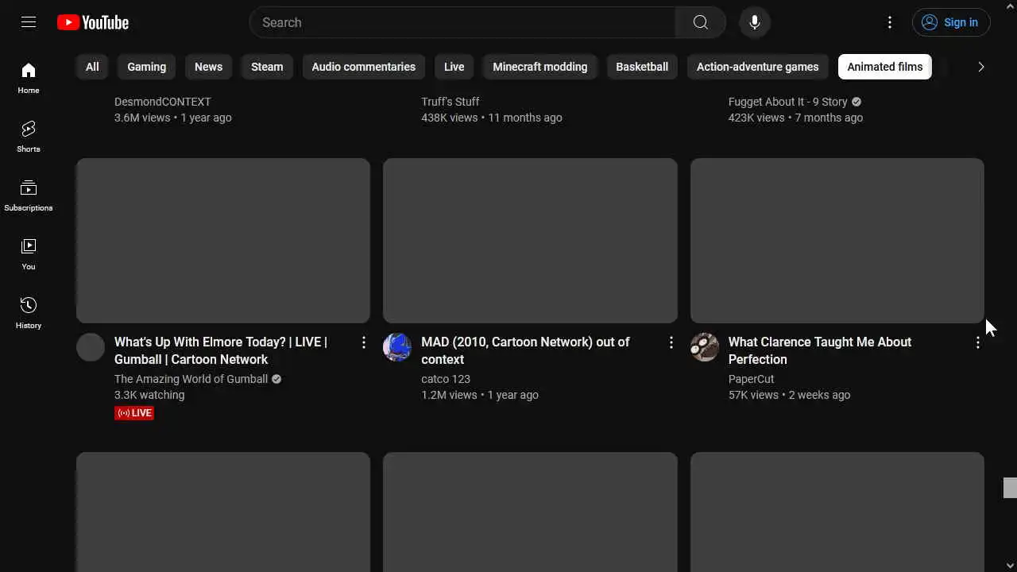Click the search magnifier button

(700, 22)
